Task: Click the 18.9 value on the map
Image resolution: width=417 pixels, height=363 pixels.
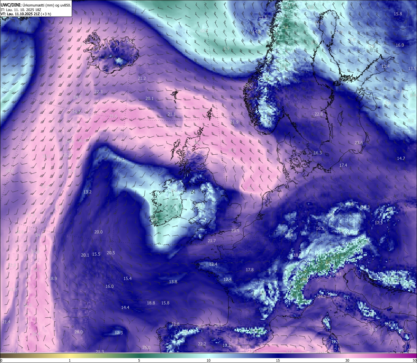Action: (53, 279)
